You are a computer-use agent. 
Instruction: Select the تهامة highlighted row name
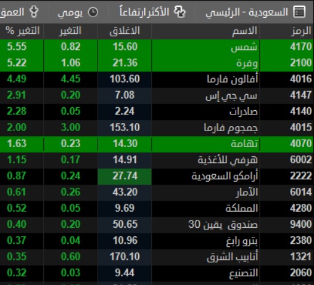[244, 143]
